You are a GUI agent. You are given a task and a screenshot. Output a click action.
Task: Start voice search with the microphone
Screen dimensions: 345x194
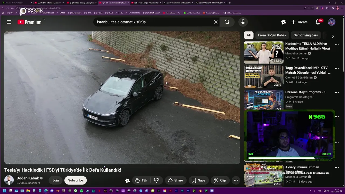click(x=243, y=22)
